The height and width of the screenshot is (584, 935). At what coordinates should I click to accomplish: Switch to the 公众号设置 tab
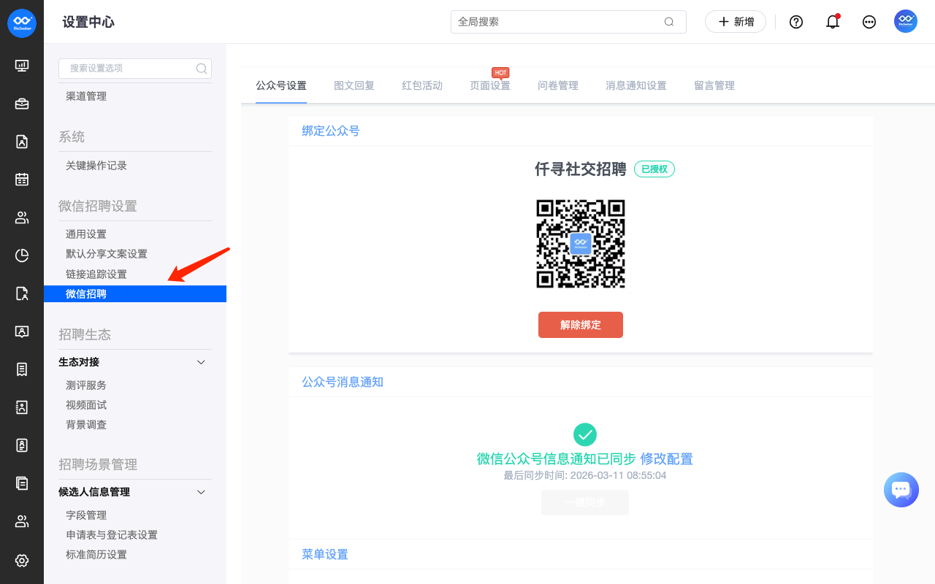click(281, 85)
